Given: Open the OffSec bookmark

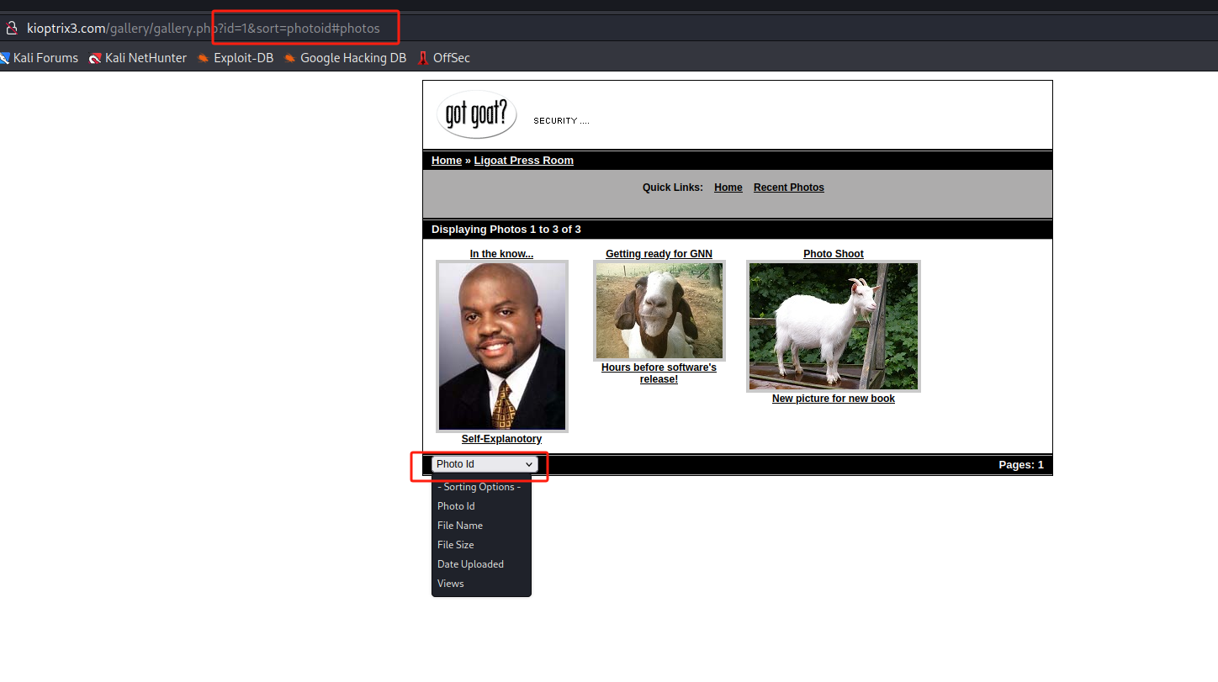Looking at the screenshot, I should (443, 58).
